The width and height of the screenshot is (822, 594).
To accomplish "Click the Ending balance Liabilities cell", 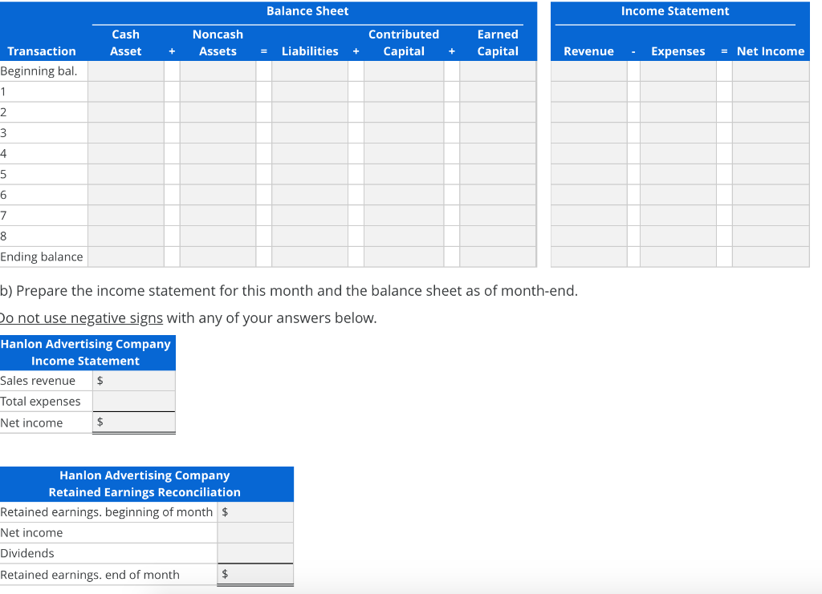I will (x=310, y=257).
